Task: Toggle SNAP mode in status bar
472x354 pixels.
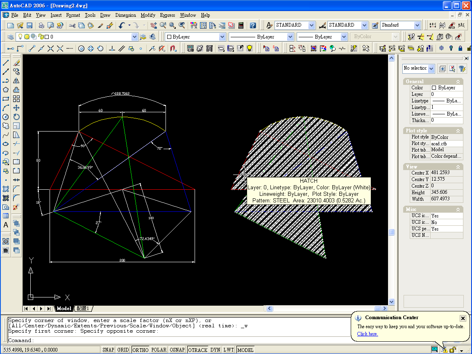Action: [x=108, y=350]
